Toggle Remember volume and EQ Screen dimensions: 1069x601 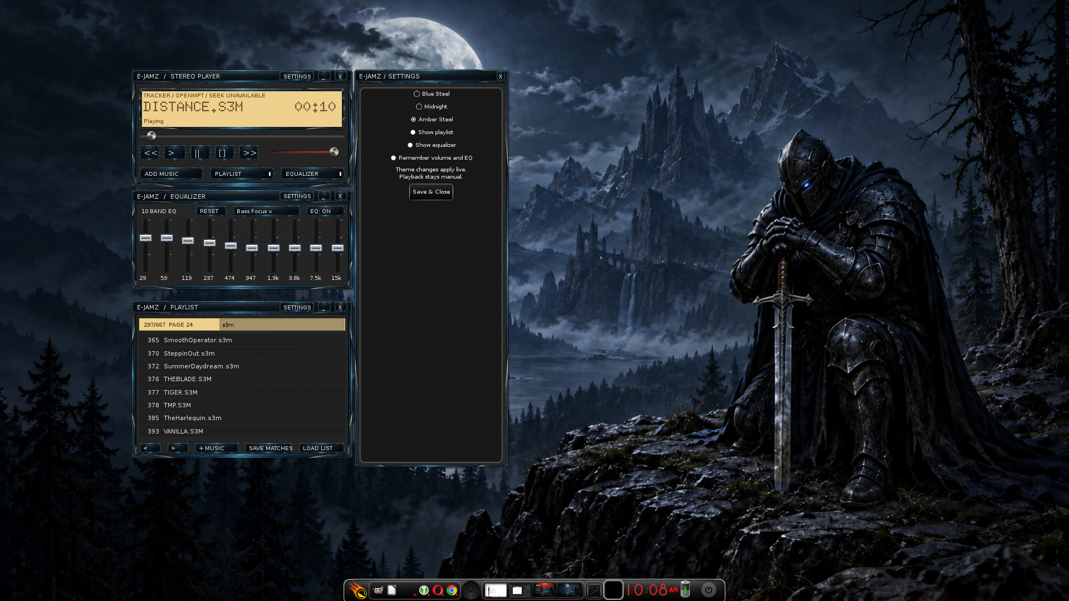tap(431, 158)
